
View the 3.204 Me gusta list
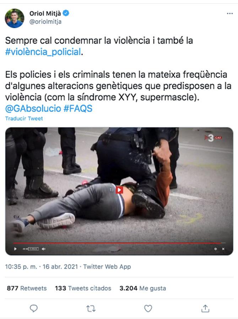click(142, 288)
